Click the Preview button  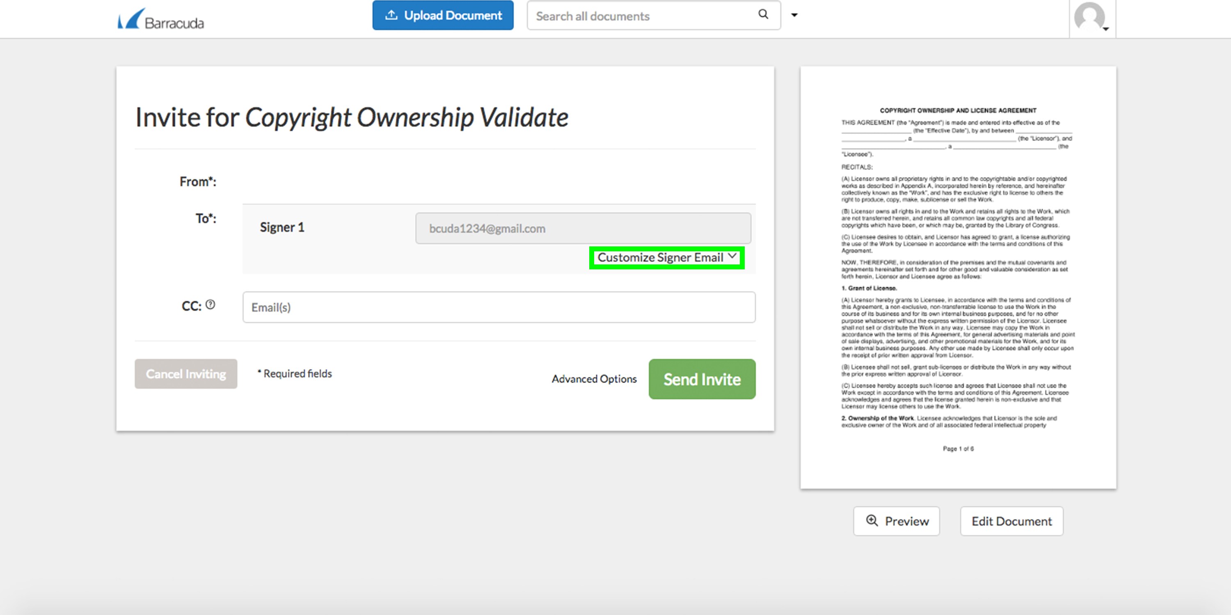(896, 521)
